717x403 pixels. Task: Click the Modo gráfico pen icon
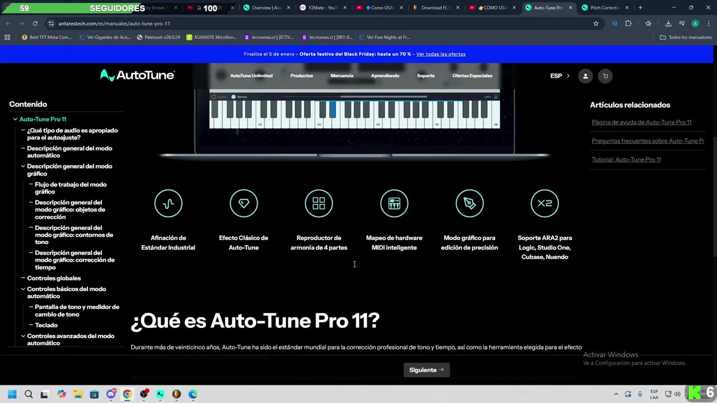point(469,203)
